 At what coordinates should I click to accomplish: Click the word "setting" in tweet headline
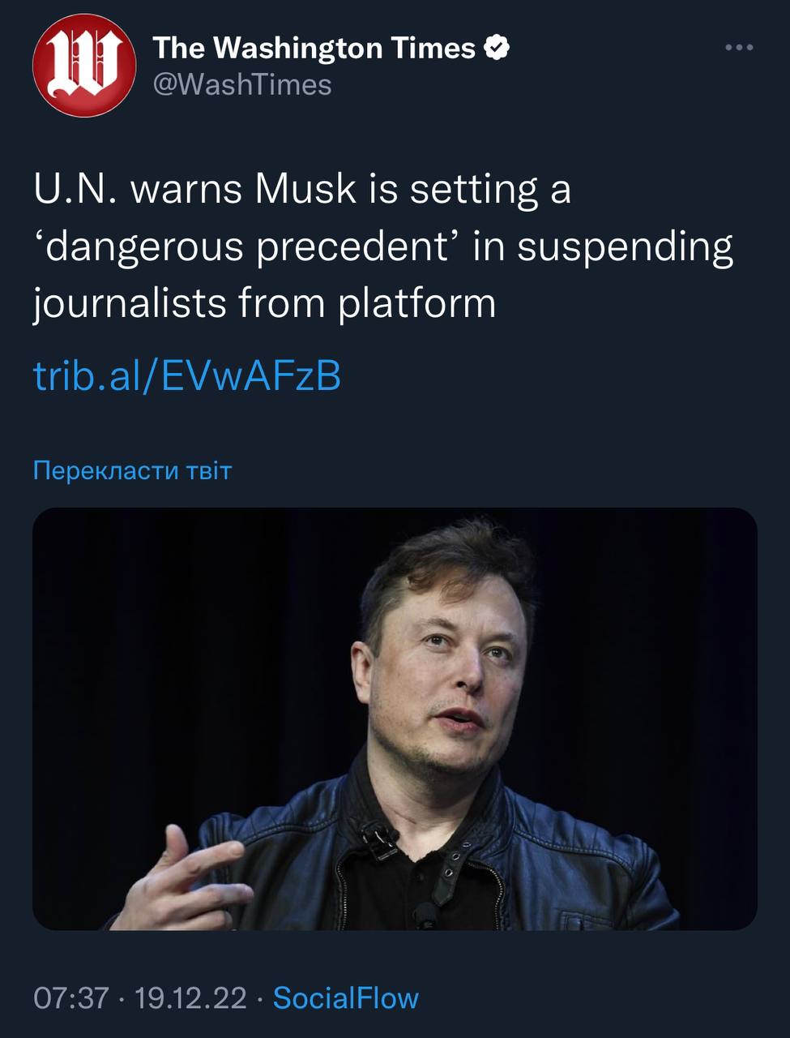[x=474, y=189]
